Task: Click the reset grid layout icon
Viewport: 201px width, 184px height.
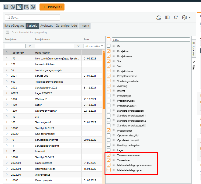Action: pos(159,17)
